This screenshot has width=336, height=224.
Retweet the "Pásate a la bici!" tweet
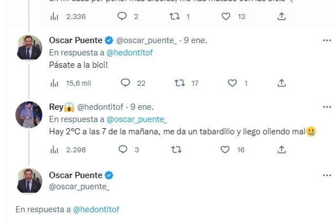pyautogui.click(x=179, y=83)
